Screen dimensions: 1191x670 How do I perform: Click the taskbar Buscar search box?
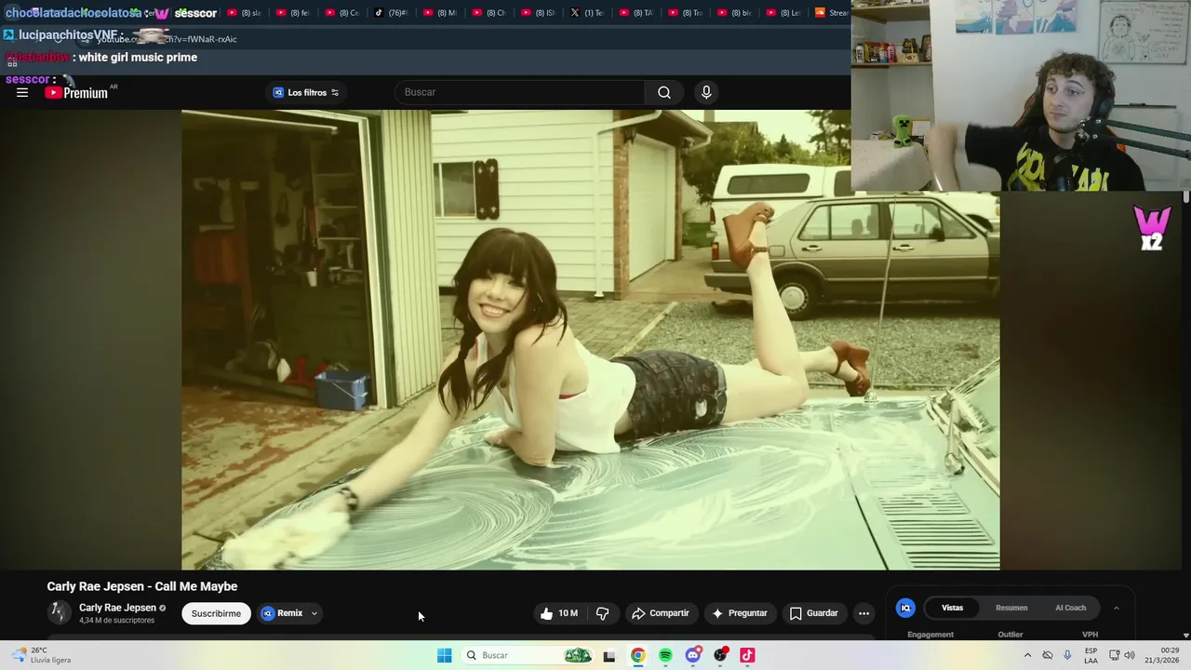point(527,655)
